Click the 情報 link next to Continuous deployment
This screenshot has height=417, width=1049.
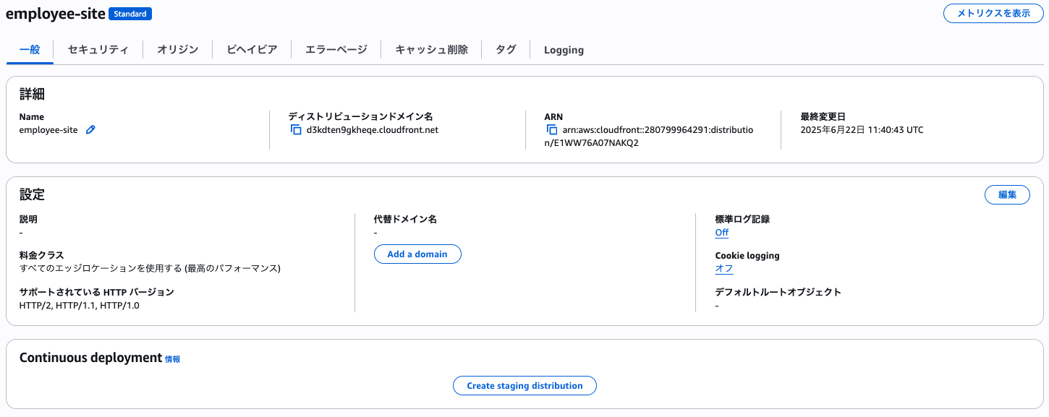click(x=174, y=358)
